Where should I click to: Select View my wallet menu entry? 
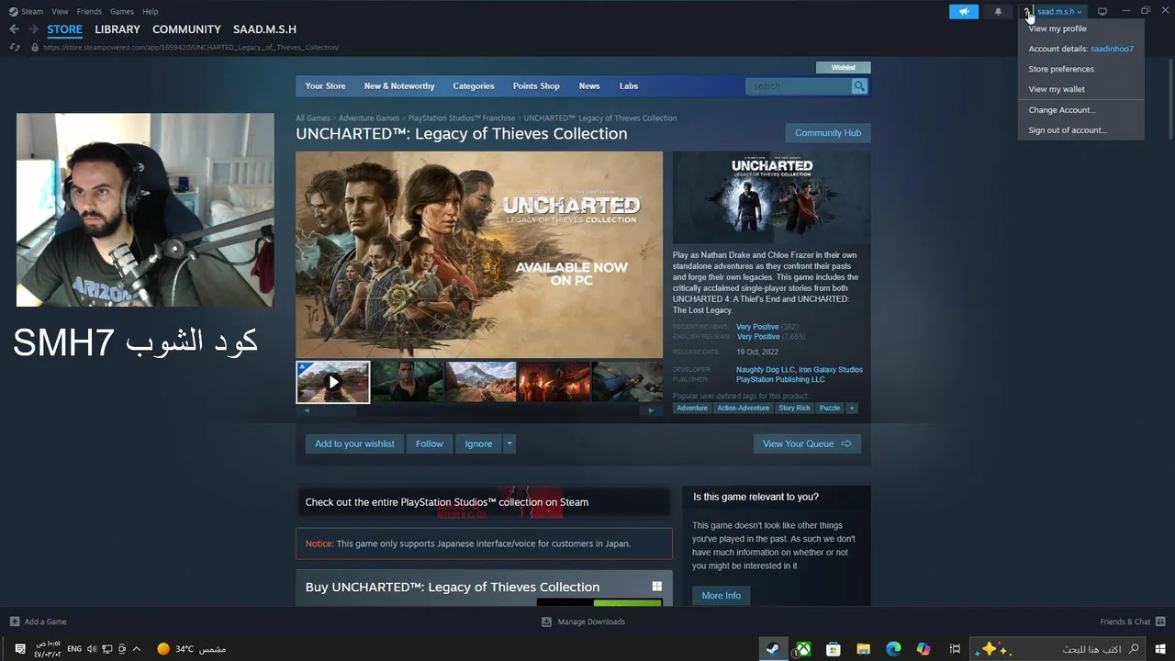pos(1081,89)
